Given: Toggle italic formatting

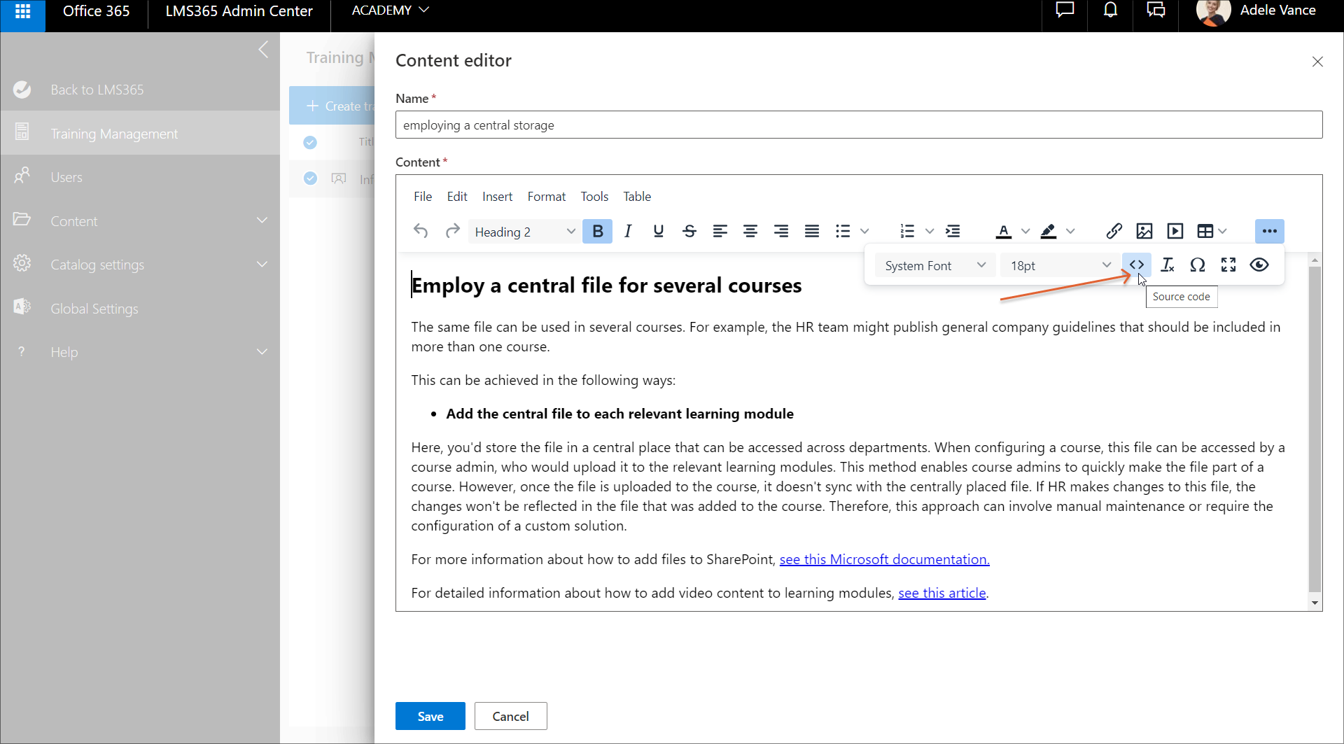Looking at the screenshot, I should tap(628, 231).
